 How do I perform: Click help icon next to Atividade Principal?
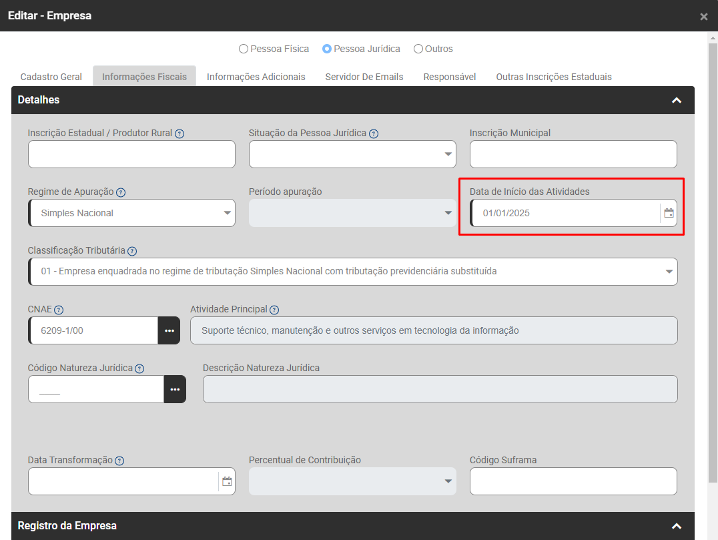click(274, 310)
